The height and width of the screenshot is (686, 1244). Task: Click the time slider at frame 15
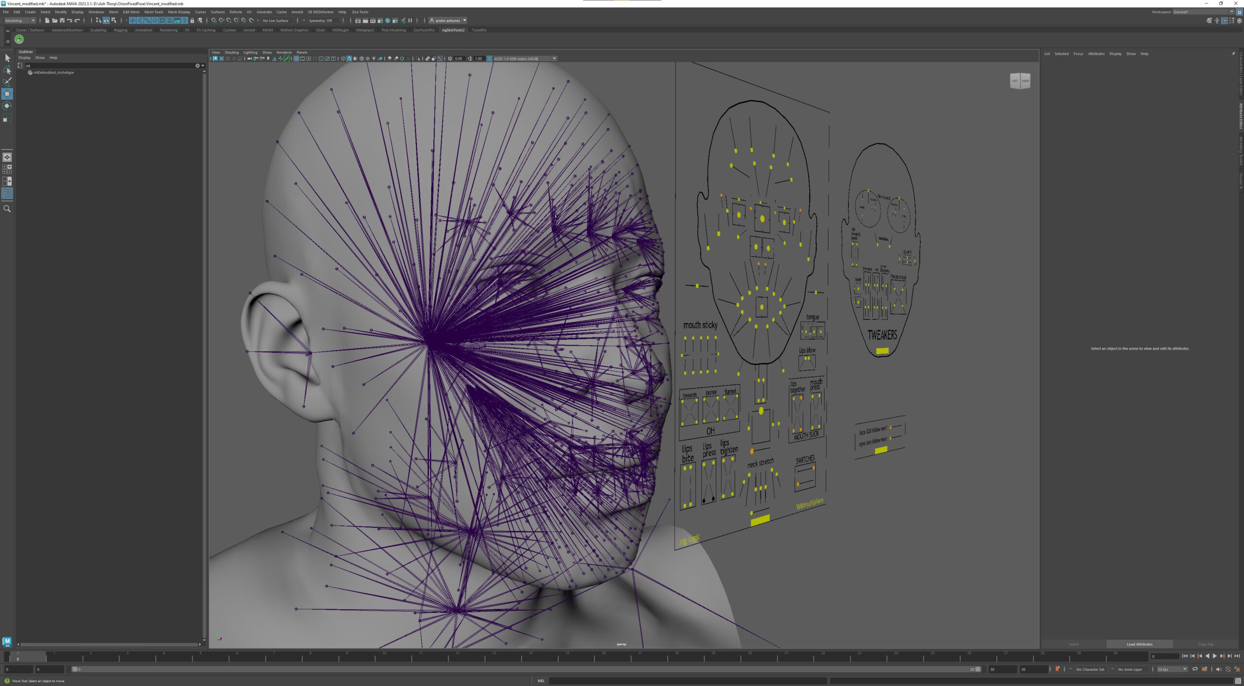tap(567, 656)
